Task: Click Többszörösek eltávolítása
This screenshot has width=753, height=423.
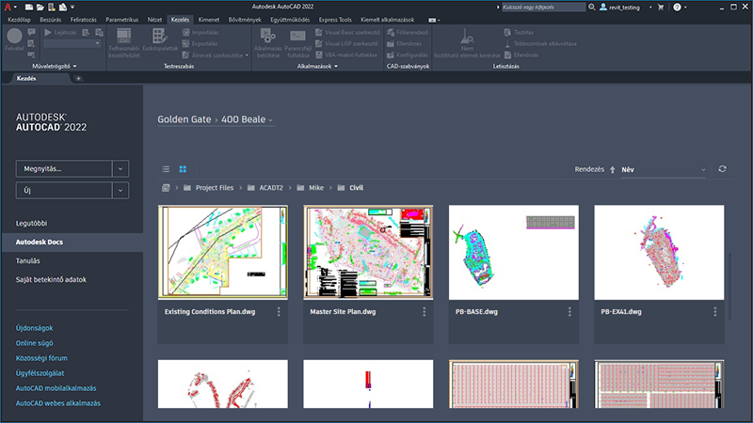Action: (x=540, y=43)
